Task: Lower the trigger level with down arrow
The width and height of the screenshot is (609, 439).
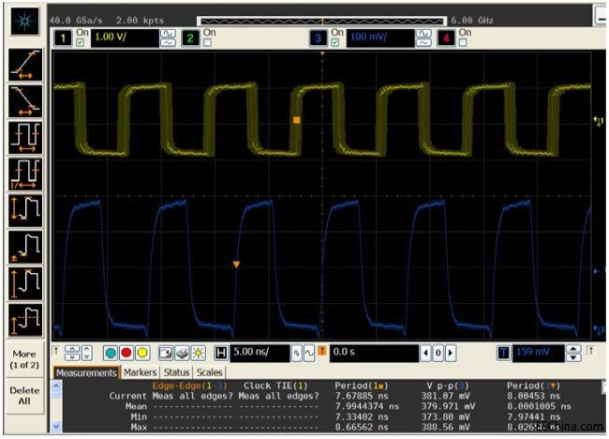Action: coord(573,357)
